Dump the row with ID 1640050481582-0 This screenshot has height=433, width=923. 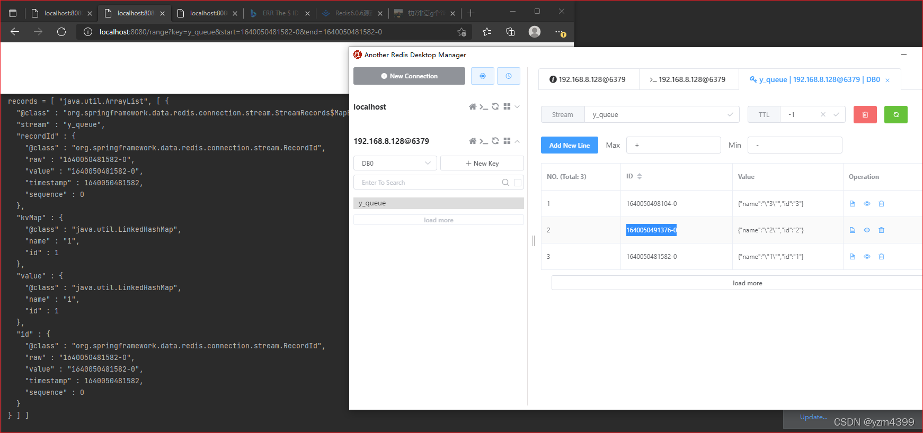(x=853, y=257)
